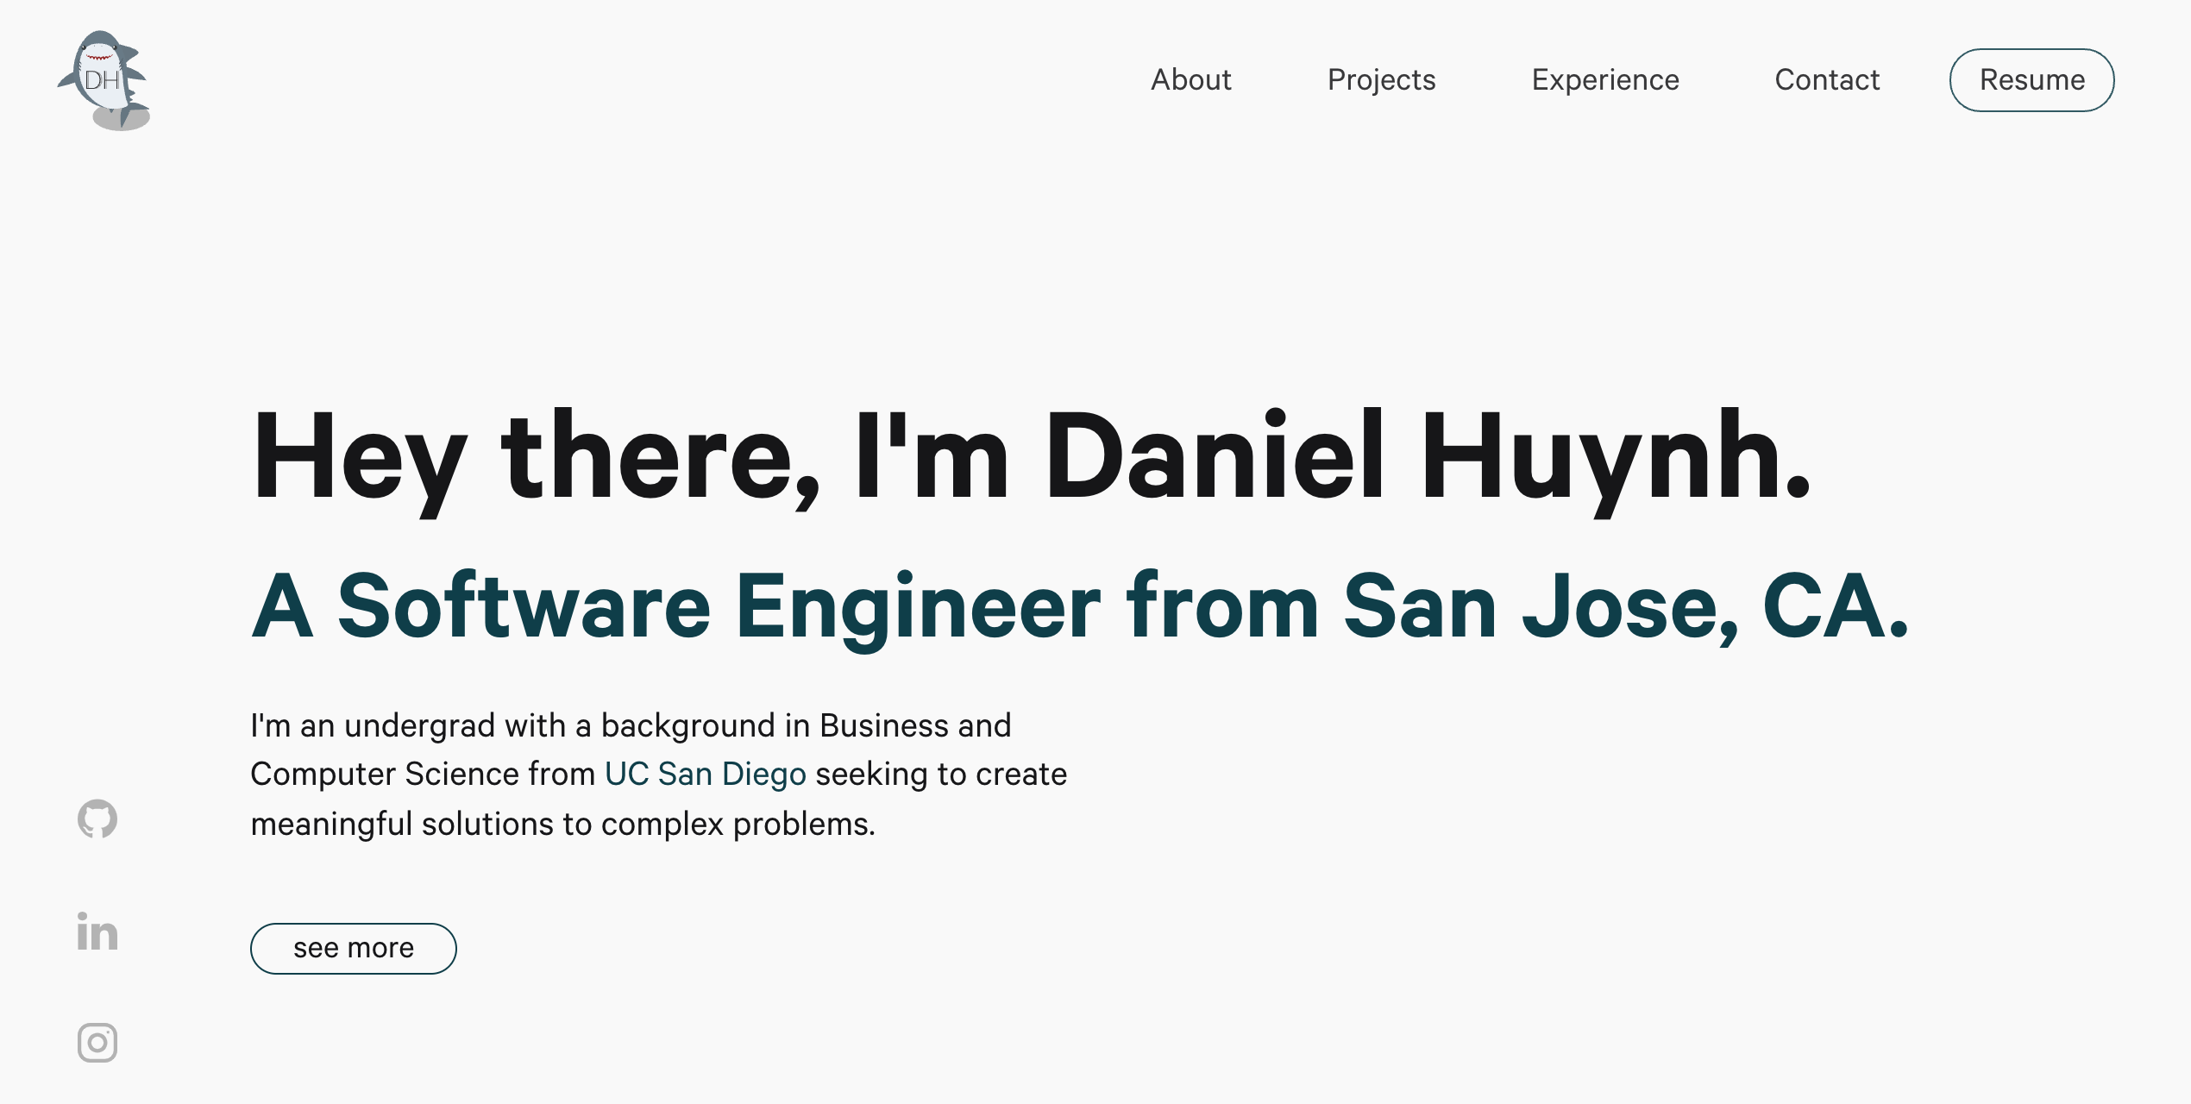The height and width of the screenshot is (1104, 2191).
Task: Jump to Projects from navigation
Action: coord(1381,79)
